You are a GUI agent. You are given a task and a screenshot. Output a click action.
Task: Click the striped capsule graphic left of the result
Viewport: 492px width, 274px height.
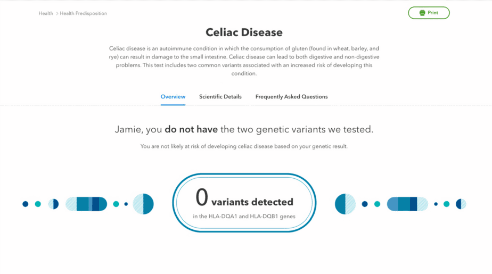(86, 204)
